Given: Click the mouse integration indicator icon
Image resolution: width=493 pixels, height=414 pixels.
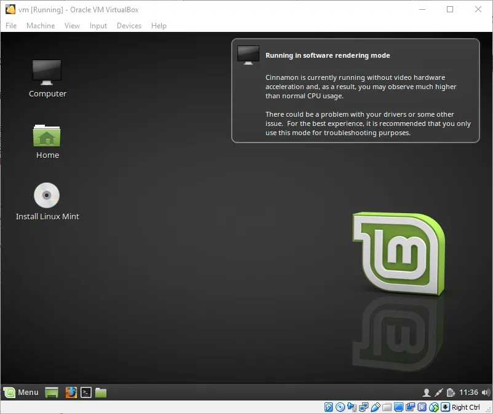Looking at the screenshot, I should [x=434, y=407].
